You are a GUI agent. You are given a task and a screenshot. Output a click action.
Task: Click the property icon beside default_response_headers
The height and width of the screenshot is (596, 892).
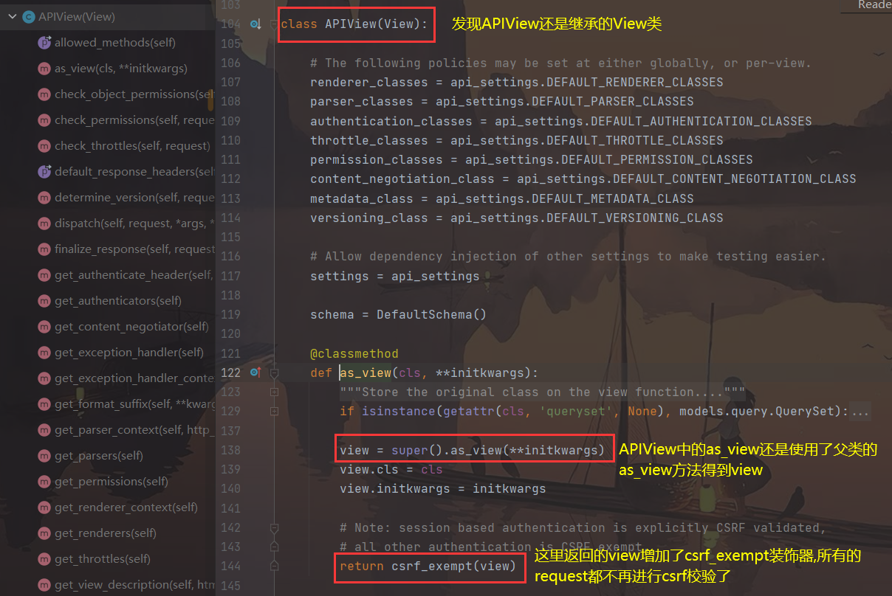44,172
